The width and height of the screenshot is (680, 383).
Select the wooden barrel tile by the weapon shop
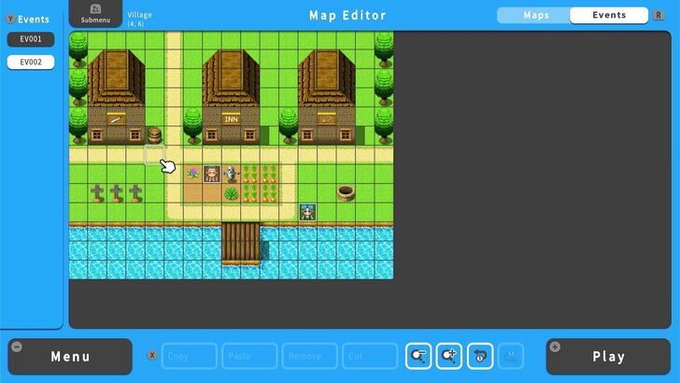click(x=154, y=135)
